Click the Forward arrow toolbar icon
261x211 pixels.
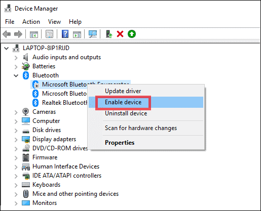18,34
